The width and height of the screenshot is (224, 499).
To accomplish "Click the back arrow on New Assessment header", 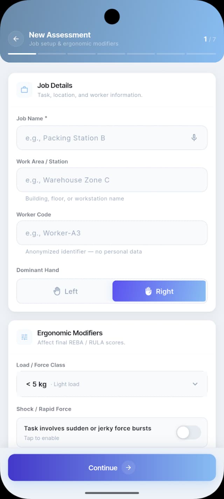I will tap(16, 39).
